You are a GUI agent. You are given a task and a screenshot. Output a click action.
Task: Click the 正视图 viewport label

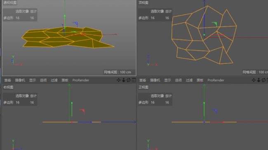[x=143, y=87]
